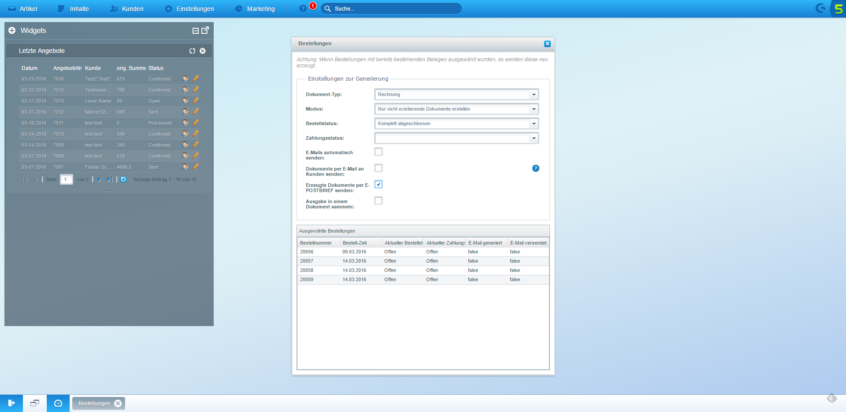The width and height of the screenshot is (846, 412).
Task: Jump to last page in offers widget
Action: (x=109, y=179)
